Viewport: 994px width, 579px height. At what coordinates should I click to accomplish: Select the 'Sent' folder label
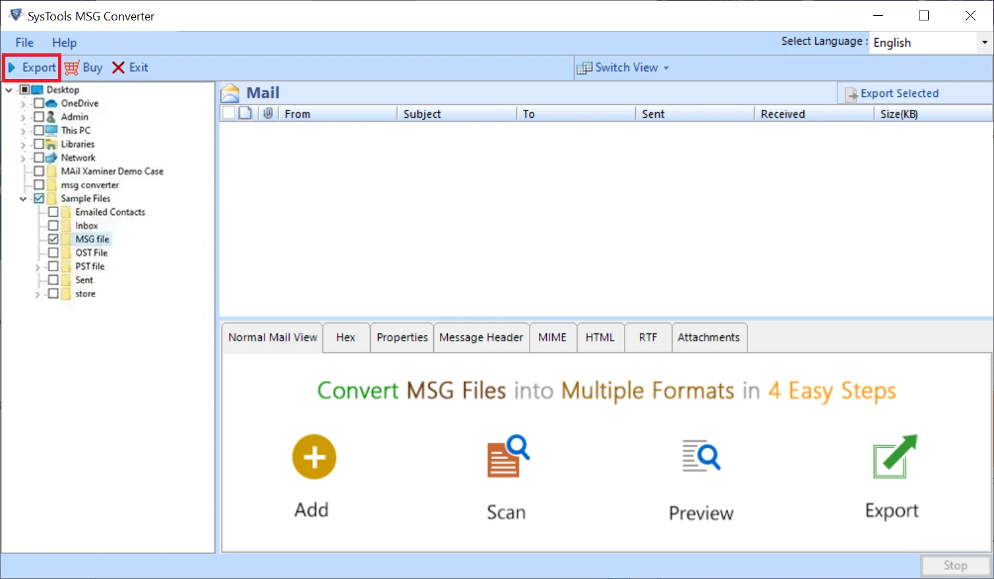pyautogui.click(x=84, y=280)
